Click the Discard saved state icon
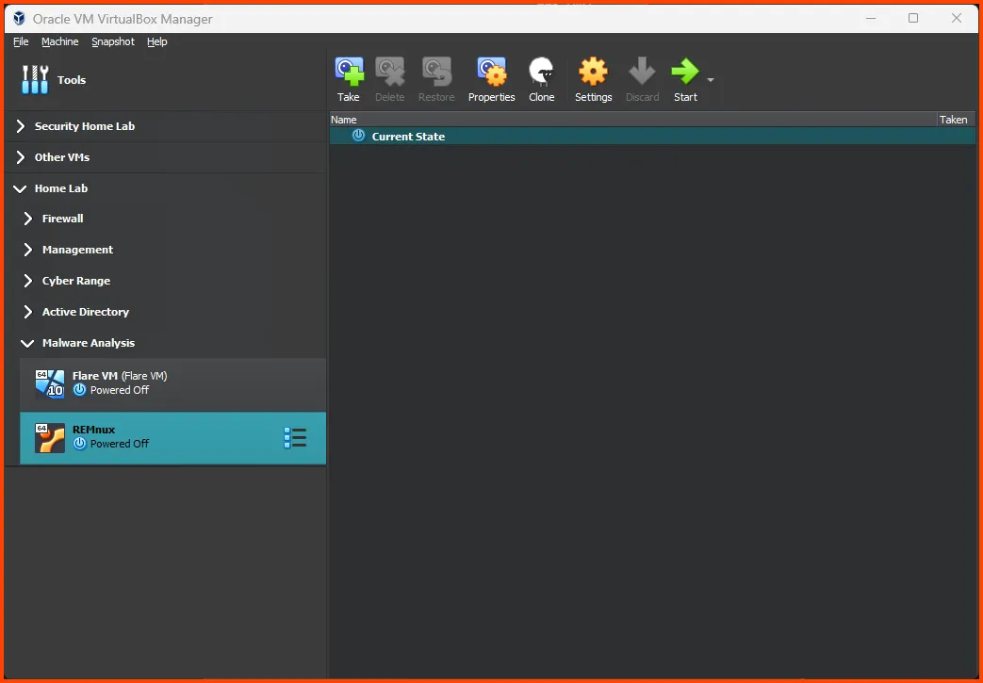This screenshot has height=683, width=983. point(642,72)
